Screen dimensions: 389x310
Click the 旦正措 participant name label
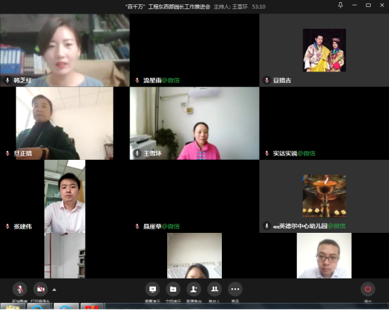(23, 154)
